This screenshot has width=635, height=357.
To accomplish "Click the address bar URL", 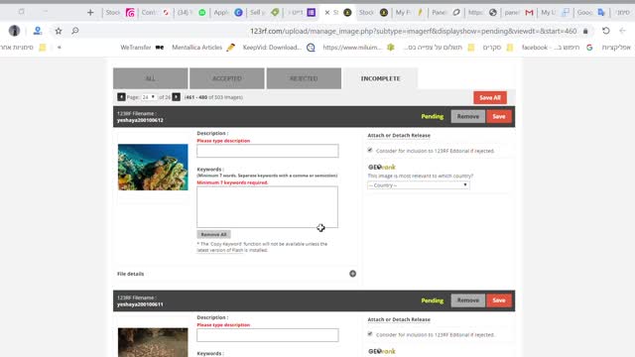I will 413,31.
